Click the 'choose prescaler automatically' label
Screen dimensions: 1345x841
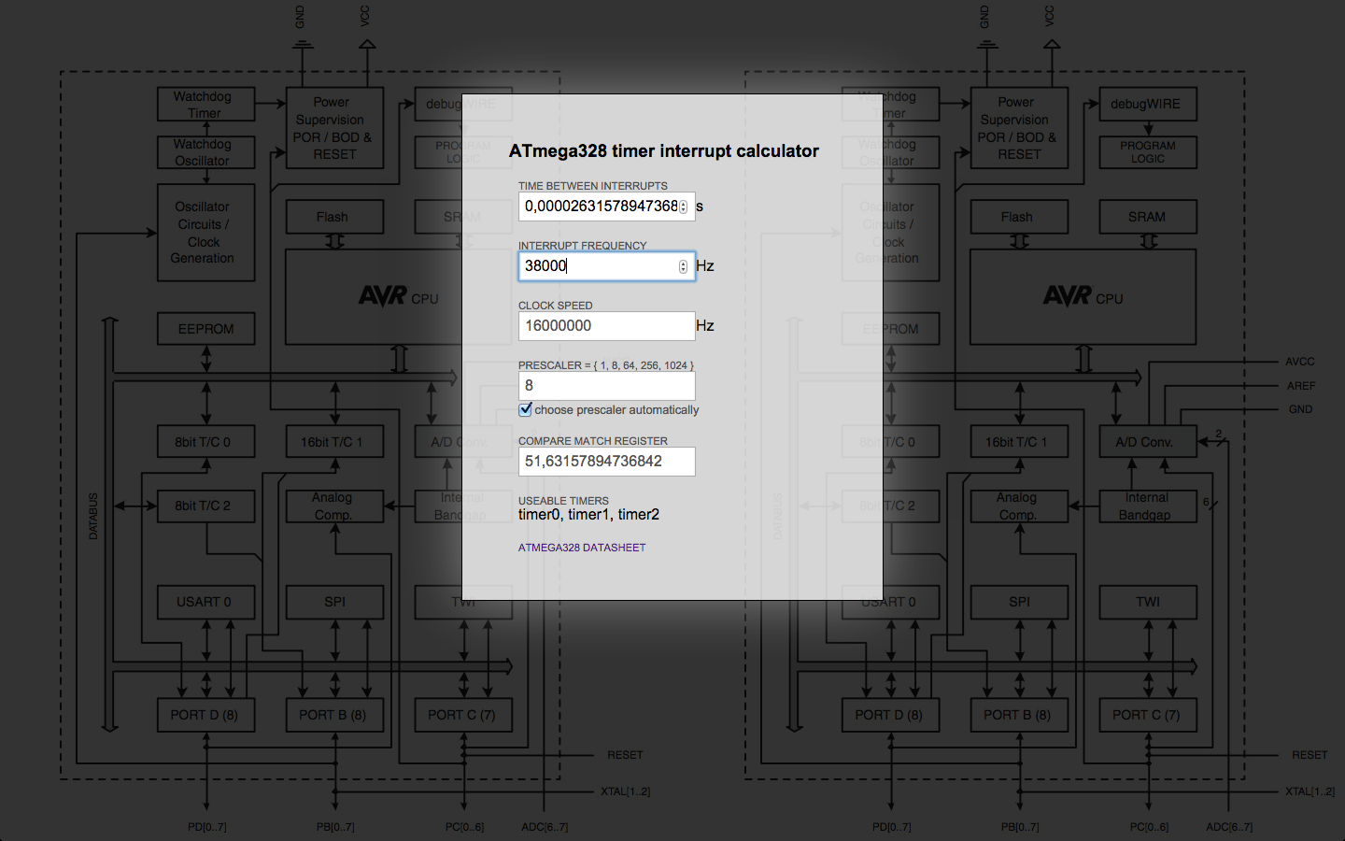(x=616, y=410)
